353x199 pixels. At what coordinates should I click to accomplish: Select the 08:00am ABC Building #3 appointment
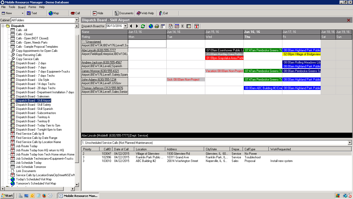pyautogui.click(x=263, y=88)
